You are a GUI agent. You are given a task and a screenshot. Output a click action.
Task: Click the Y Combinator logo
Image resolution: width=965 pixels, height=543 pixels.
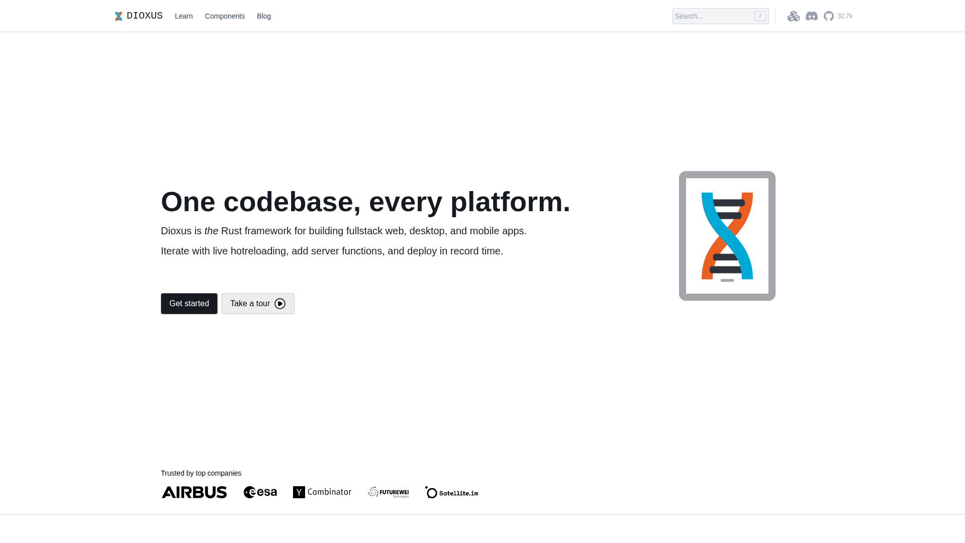(322, 492)
